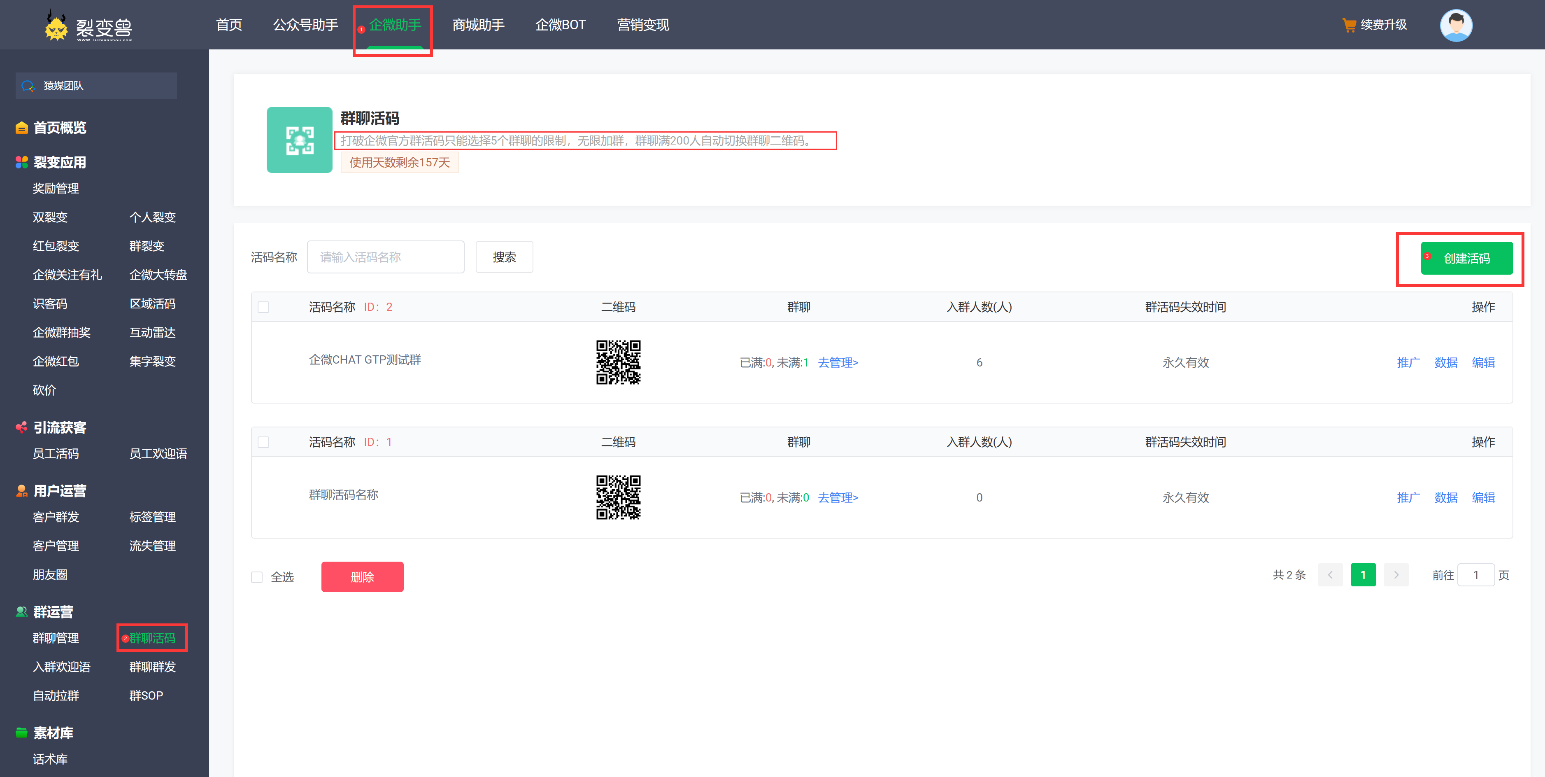This screenshot has height=777, width=1545.
Task: Click the 创建活码 button
Action: click(x=1467, y=259)
